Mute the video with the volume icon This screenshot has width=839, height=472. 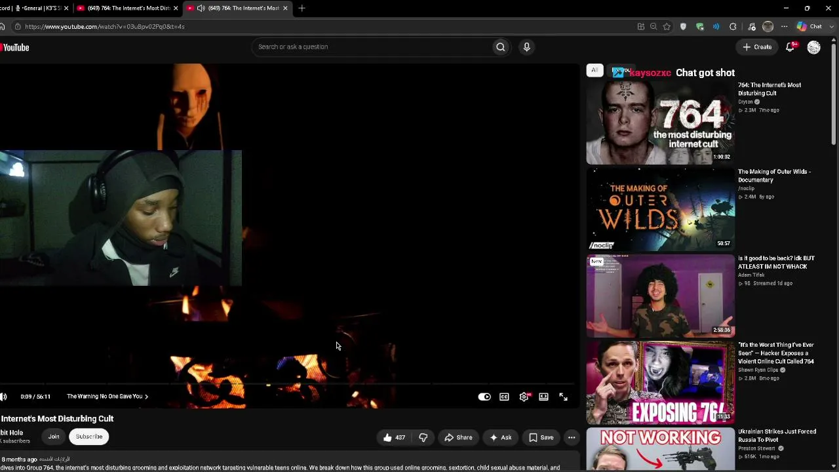point(3,397)
